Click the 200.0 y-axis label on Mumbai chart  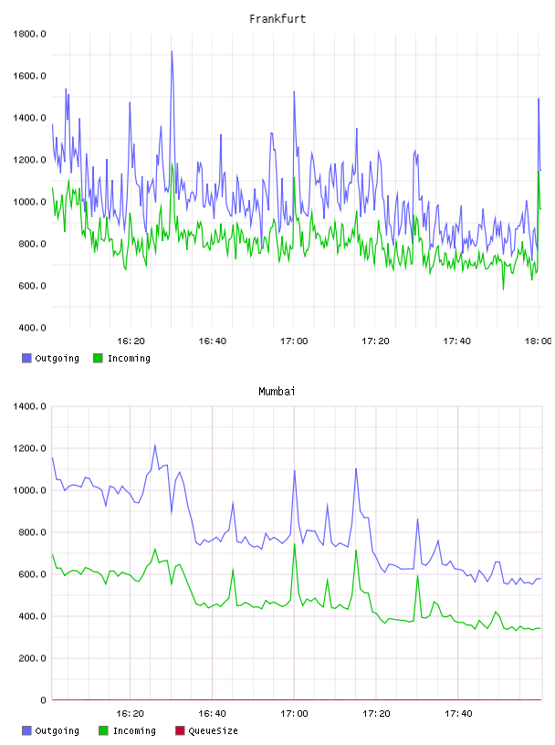pos(32,658)
